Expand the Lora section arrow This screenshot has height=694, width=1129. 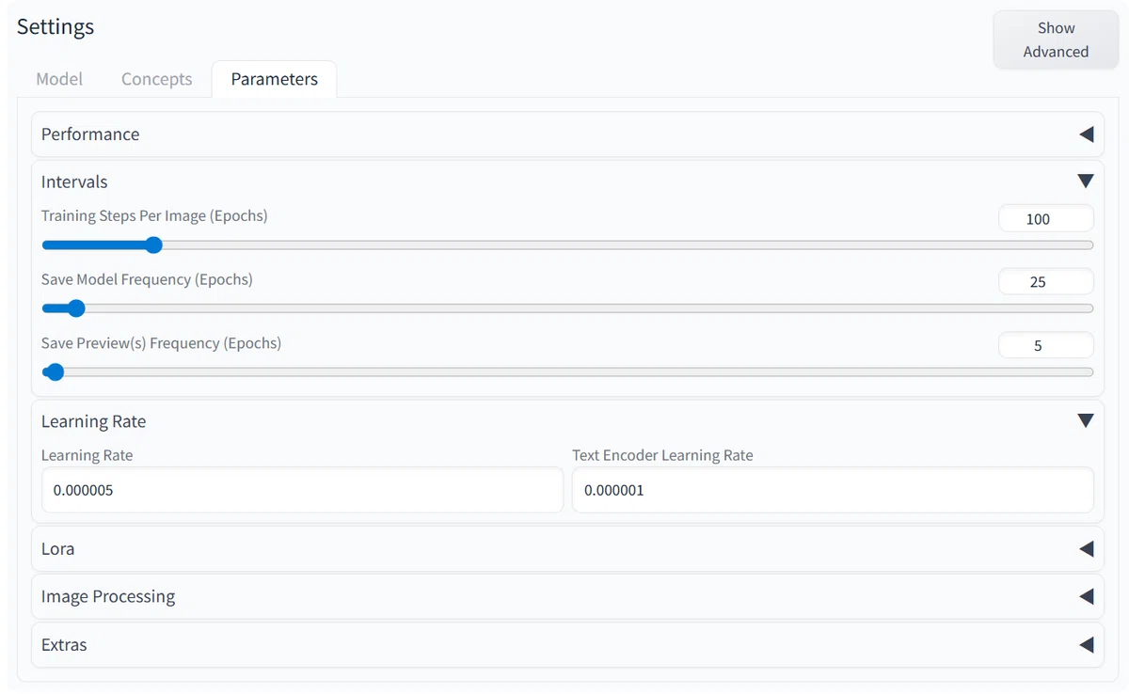(1086, 549)
